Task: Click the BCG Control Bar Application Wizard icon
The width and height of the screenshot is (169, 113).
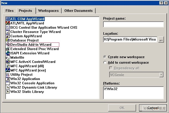Action: (8, 27)
